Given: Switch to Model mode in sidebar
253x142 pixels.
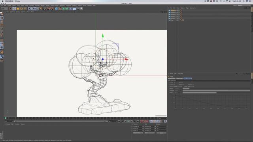Looking at the screenshot, I should [2, 18].
